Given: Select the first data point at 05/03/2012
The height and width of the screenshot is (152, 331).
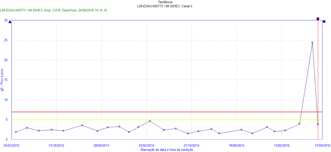Looking at the screenshot, I should (16, 132).
